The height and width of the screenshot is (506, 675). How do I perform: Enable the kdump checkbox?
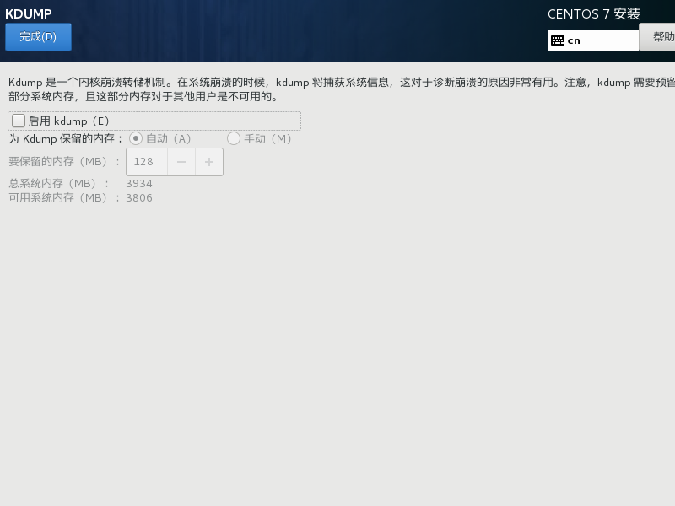(x=19, y=121)
